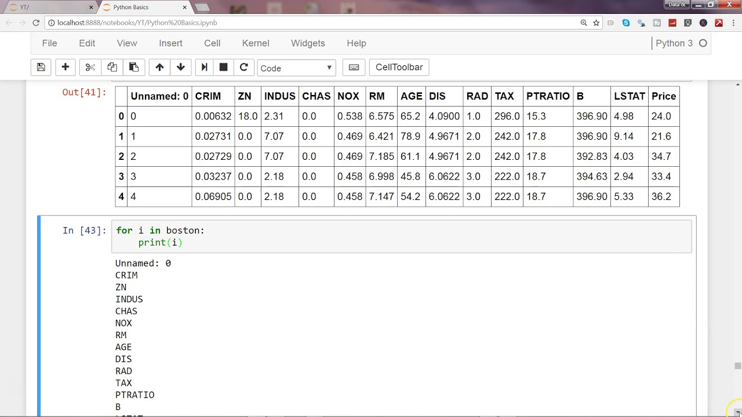Click the LSTAT column header
The height and width of the screenshot is (417, 742).
(630, 96)
